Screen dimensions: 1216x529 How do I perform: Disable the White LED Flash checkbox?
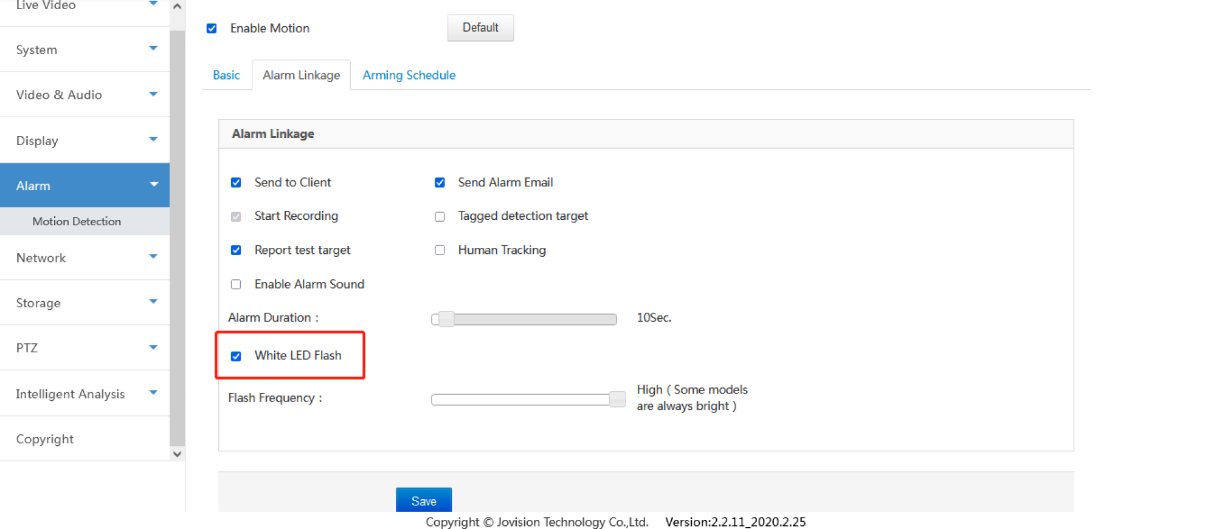[236, 357]
